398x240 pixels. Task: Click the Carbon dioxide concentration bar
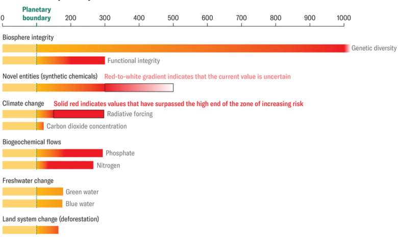click(23, 126)
